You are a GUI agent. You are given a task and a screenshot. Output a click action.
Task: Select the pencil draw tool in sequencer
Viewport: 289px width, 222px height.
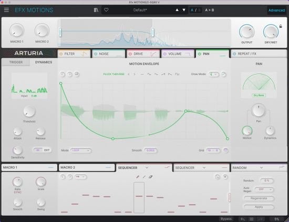tap(138, 177)
